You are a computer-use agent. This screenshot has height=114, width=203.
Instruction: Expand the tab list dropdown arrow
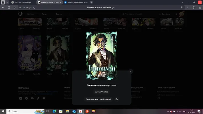7,2
